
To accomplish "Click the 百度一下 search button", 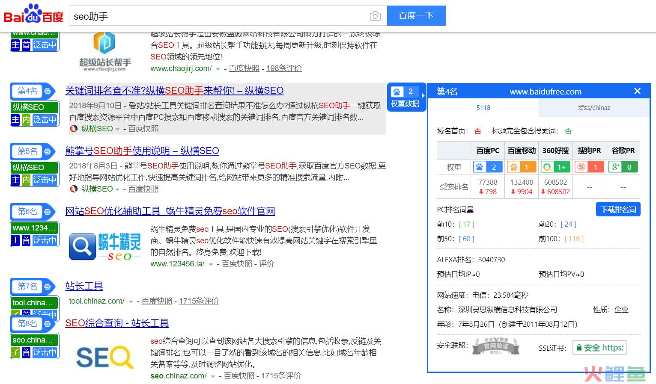I will click(416, 16).
